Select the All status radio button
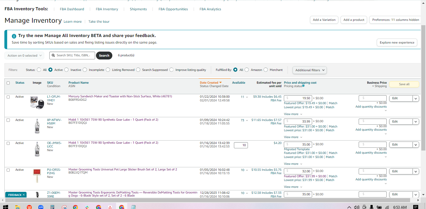This screenshot has height=209, width=426. click(x=39, y=70)
